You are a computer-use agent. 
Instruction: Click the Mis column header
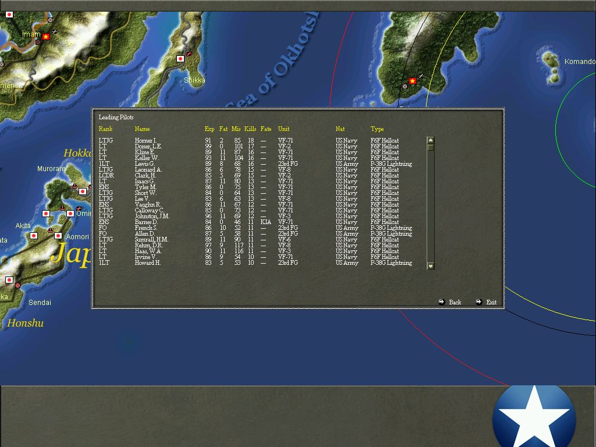[236, 129]
